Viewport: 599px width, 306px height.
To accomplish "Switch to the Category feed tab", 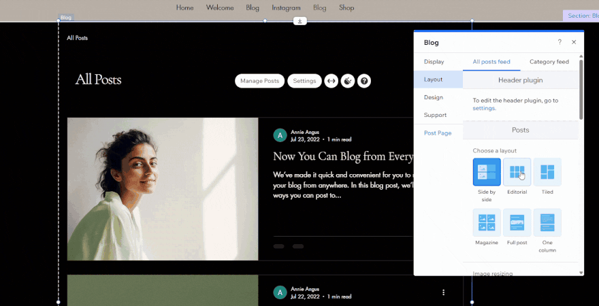I will pyautogui.click(x=549, y=62).
